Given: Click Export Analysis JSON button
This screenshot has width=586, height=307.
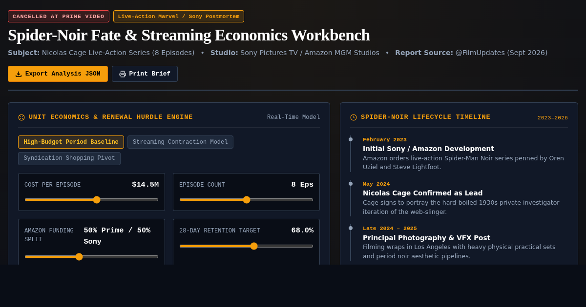Looking at the screenshot, I should (x=58, y=74).
